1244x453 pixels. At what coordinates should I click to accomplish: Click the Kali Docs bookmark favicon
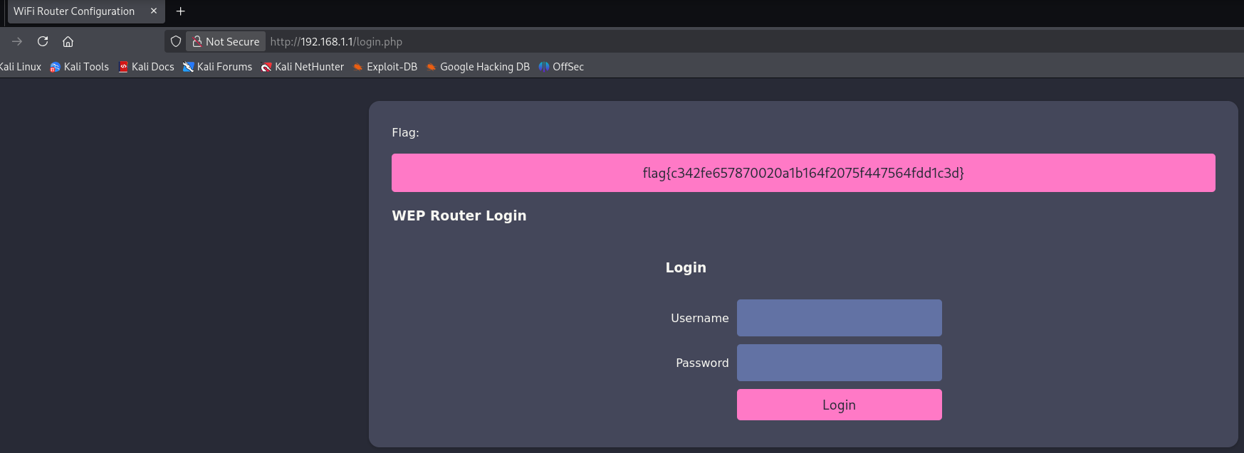(x=123, y=67)
